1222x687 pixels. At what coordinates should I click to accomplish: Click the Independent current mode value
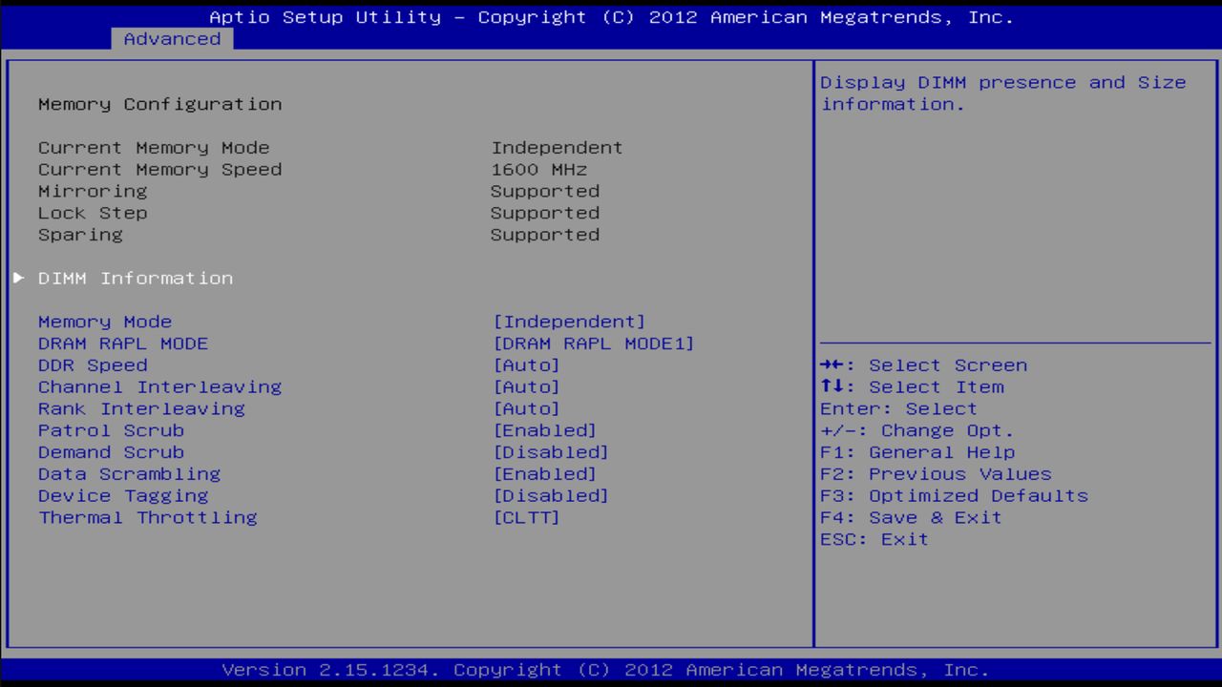tap(557, 148)
